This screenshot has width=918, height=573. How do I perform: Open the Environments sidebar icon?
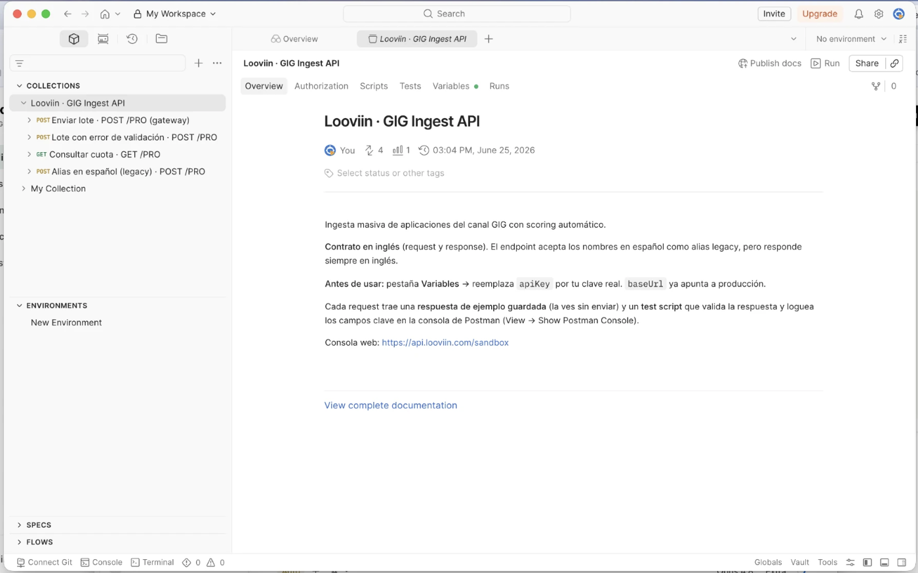(x=103, y=39)
